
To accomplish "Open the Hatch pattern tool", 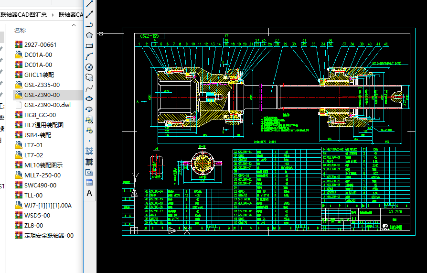I will tap(89, 151).
